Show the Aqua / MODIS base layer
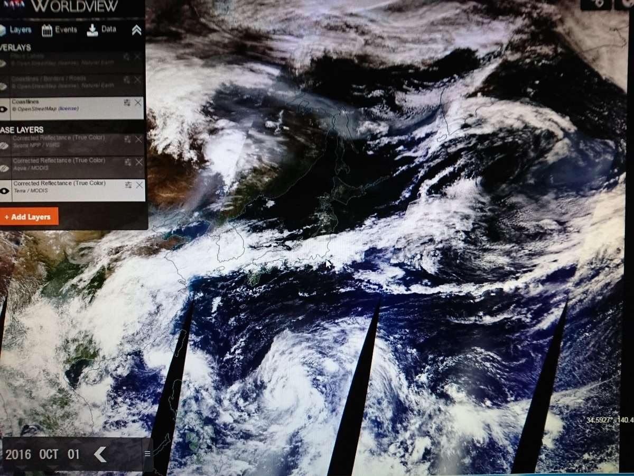 click(4, 168)
